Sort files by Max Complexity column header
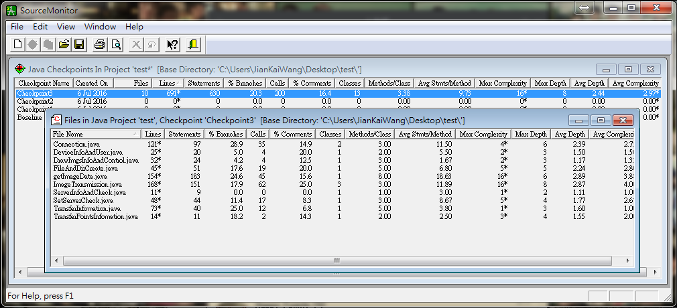Image resolution: width=677 pixels, height=308 pixels. pyautogui.click(x=484, y=135)
